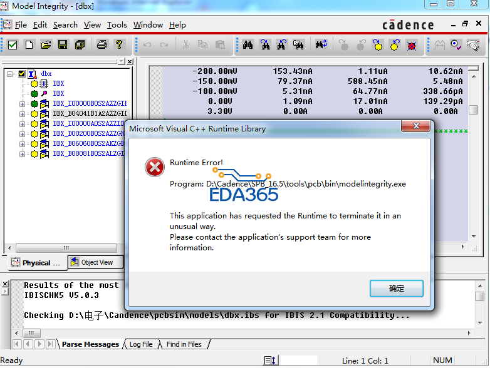Switch to the Physical view tab
The height and width of the screenshot is (368, 490).
(x=36, y=263)
